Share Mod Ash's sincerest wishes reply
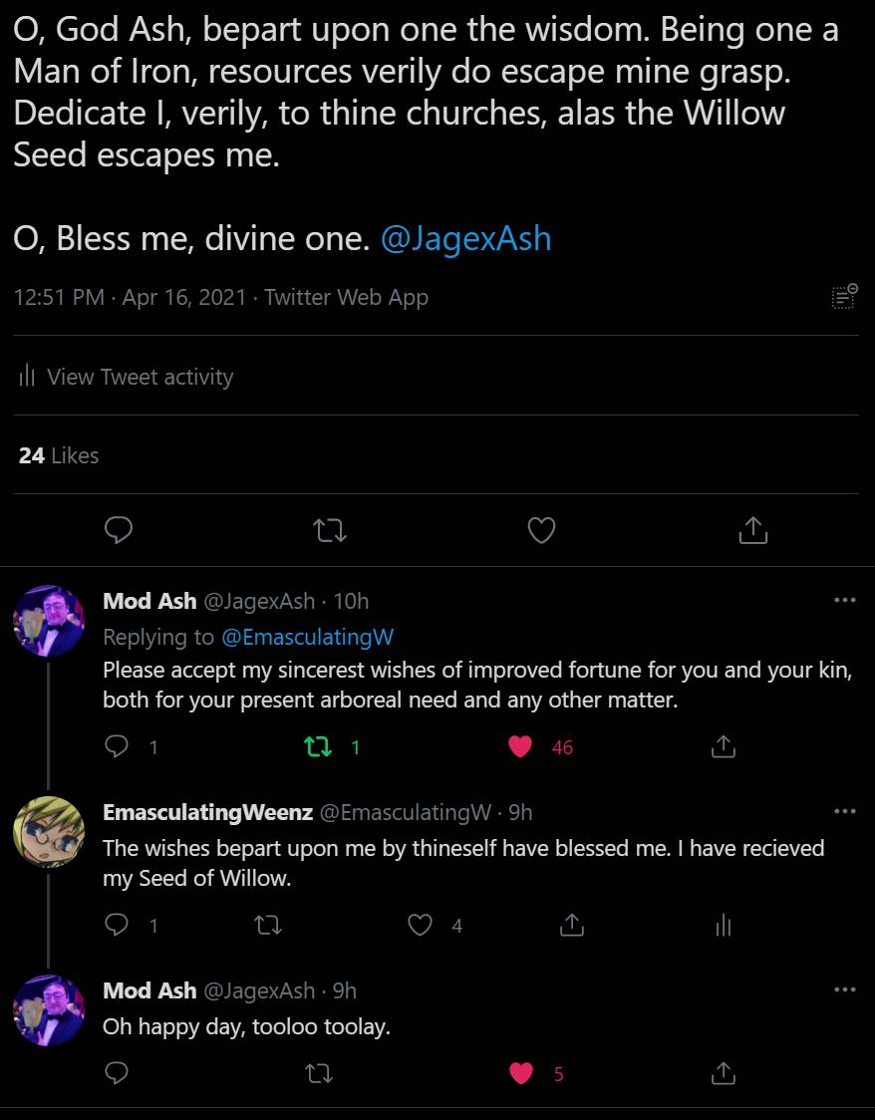 point(723,746)
